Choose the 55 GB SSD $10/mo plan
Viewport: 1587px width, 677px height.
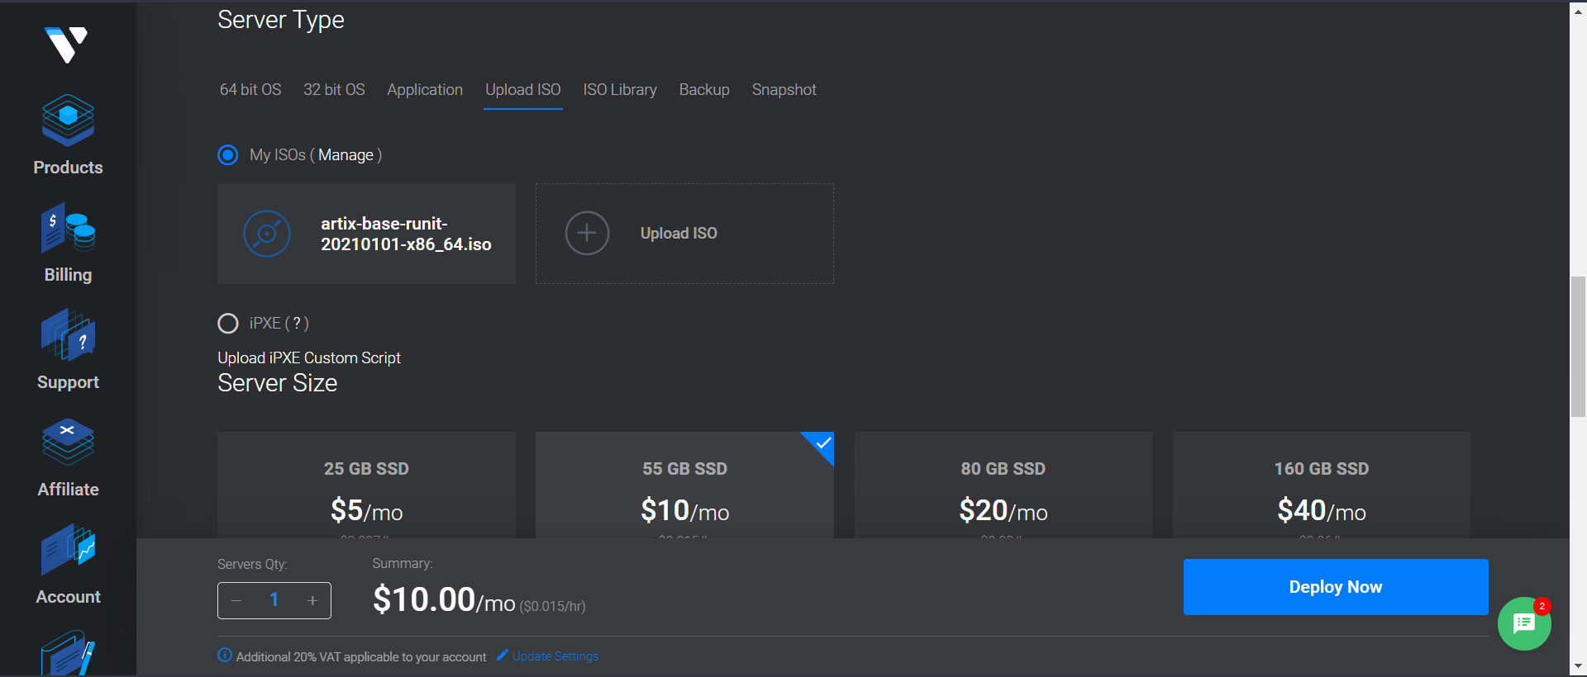point(684,485)
